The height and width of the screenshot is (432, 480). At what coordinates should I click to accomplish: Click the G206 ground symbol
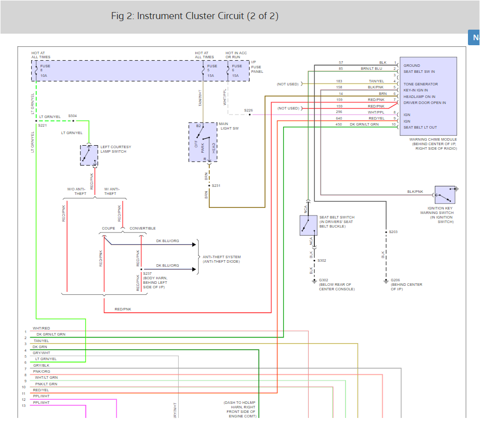pyautogui.click(x=386, y=280)
